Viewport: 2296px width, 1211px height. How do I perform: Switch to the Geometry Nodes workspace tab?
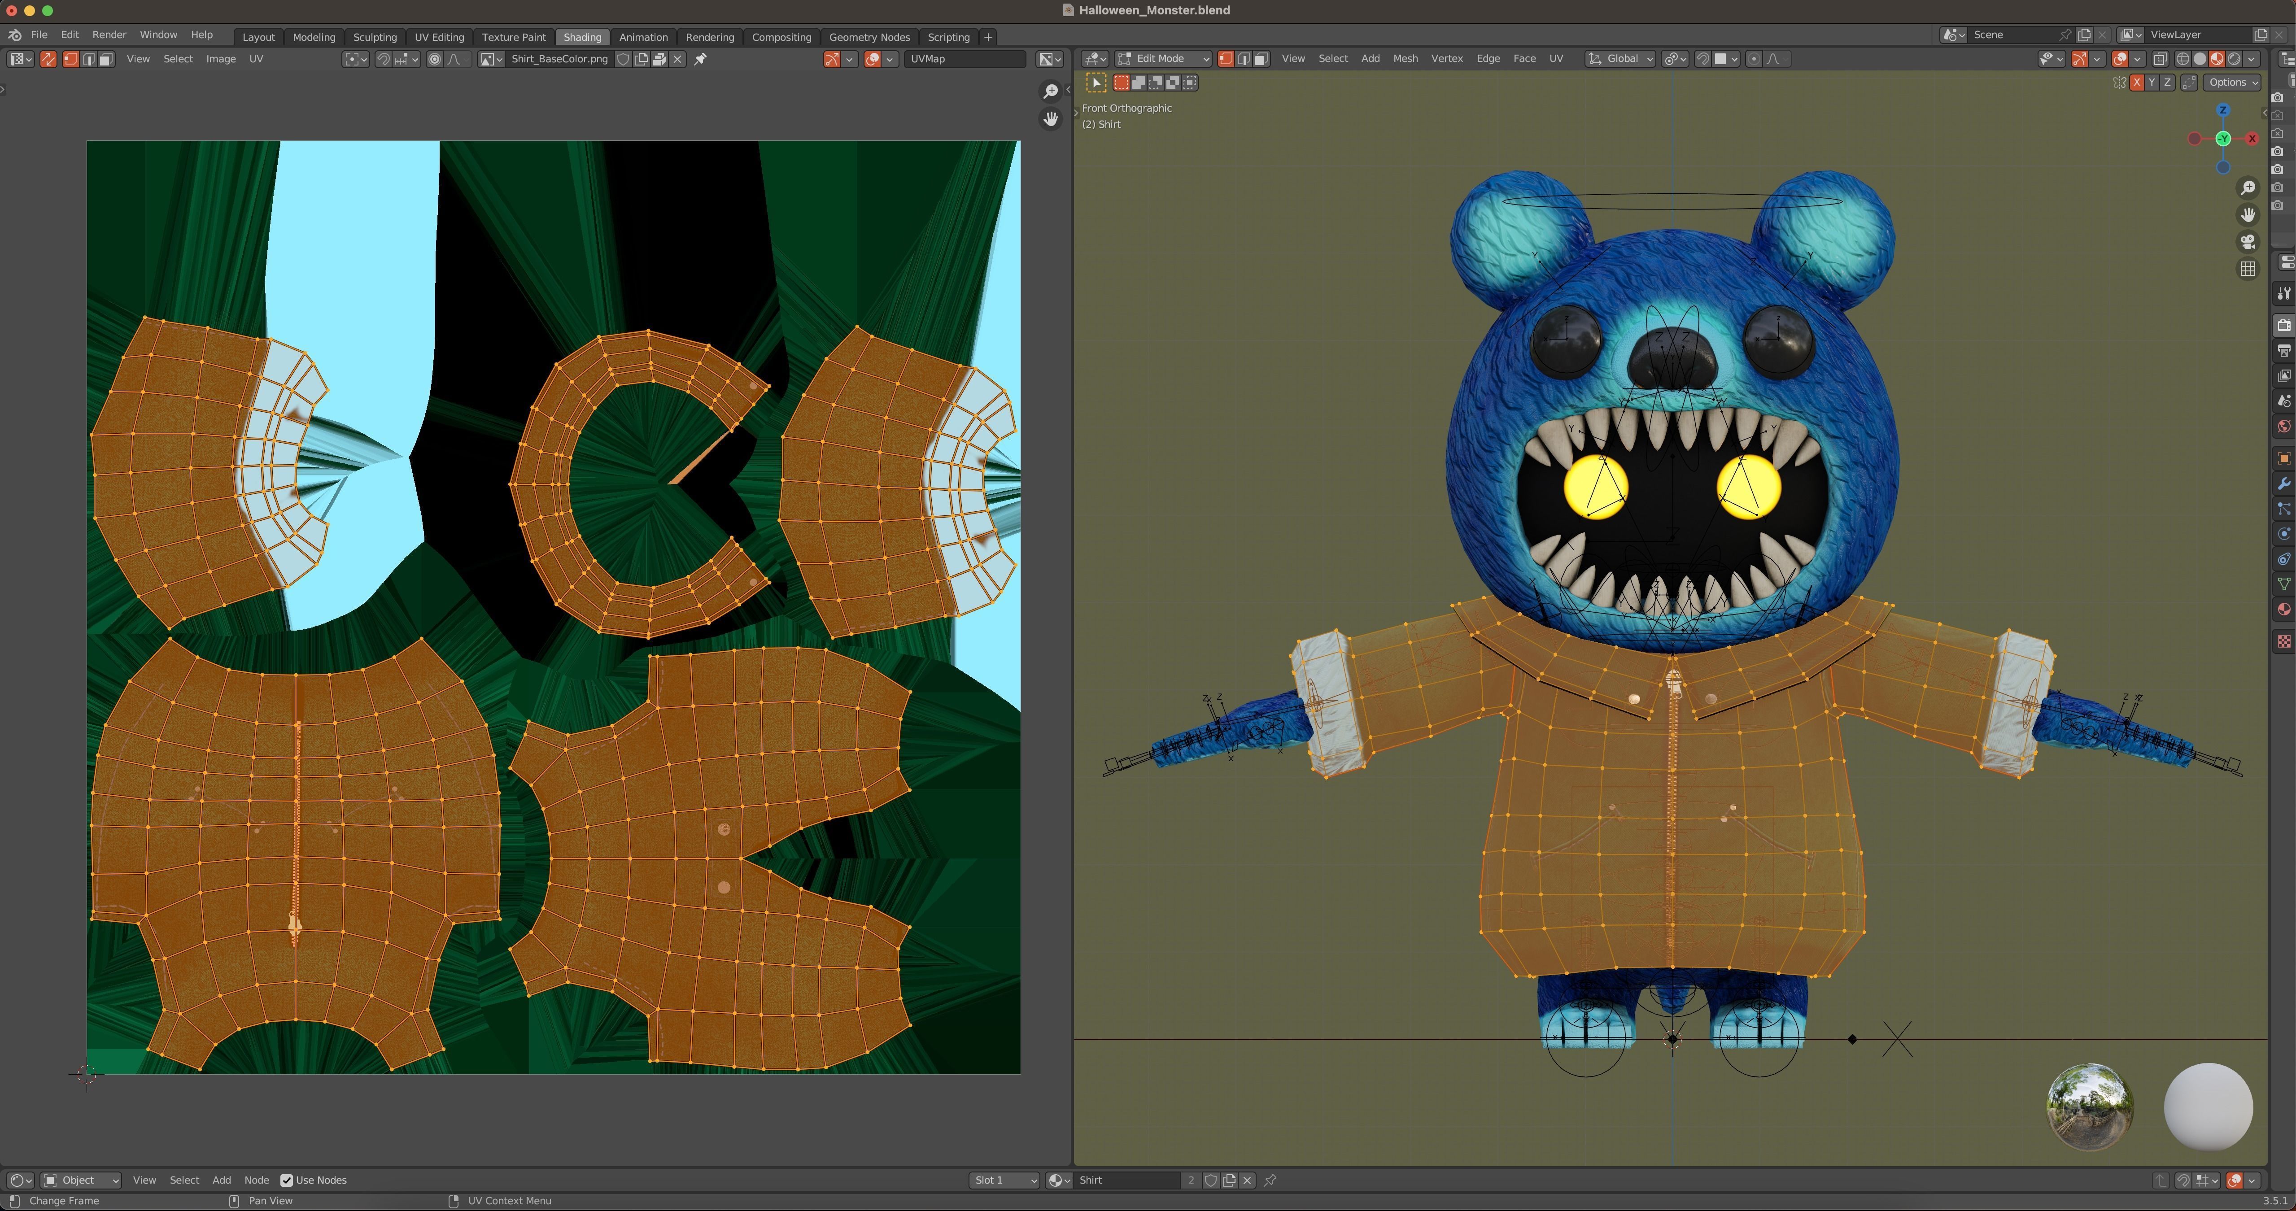click(x=869, y=36)
